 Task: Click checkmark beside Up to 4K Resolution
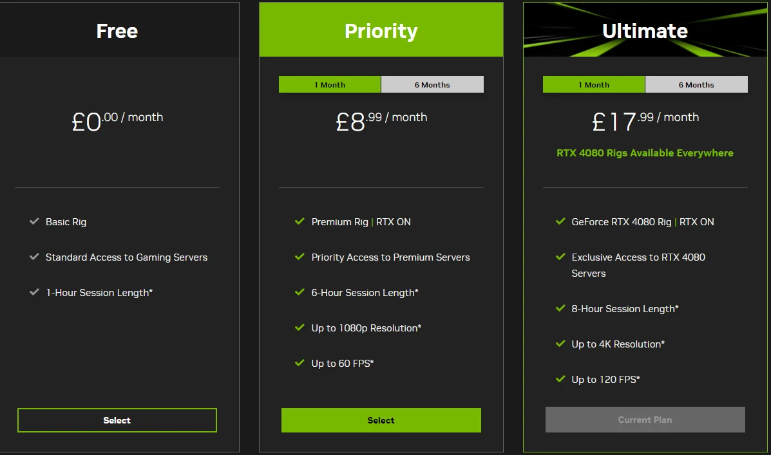pyautogui.click(x=560, y=344)
